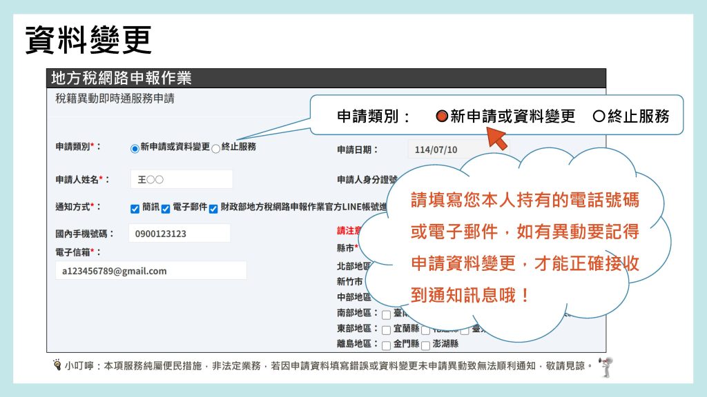Click the 申請人姓名 input showing 王○○
The image size is (707, 397).
point(181,179)
